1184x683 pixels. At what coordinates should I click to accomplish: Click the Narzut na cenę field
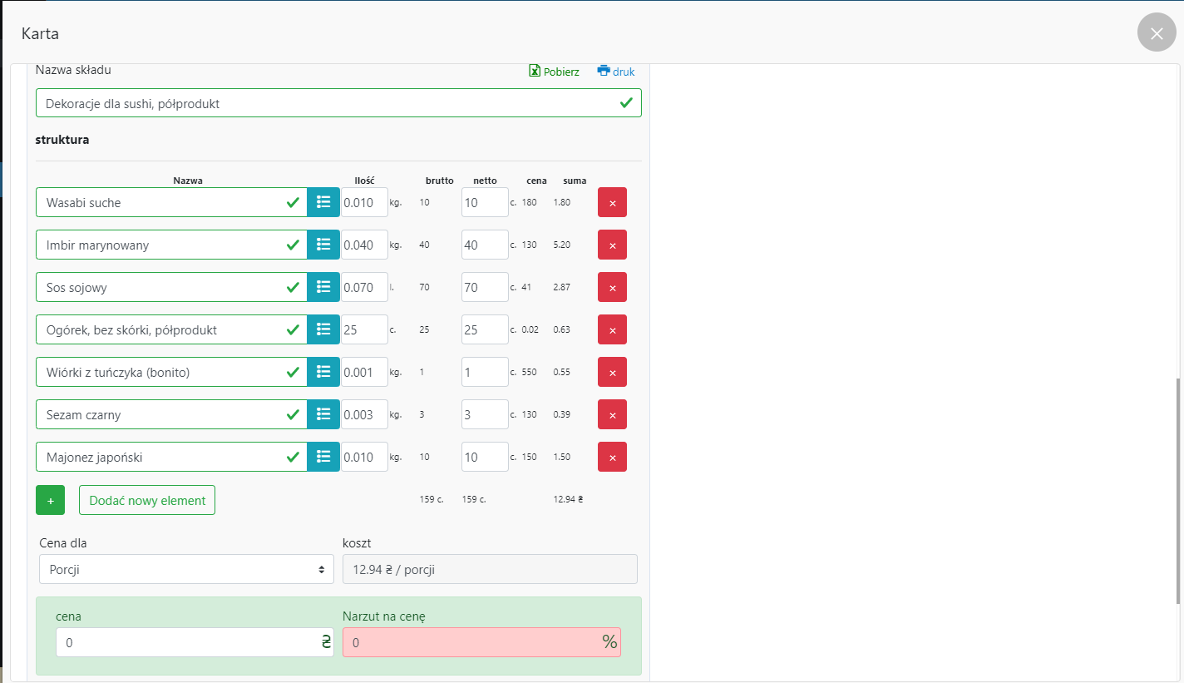click(471, 642)
